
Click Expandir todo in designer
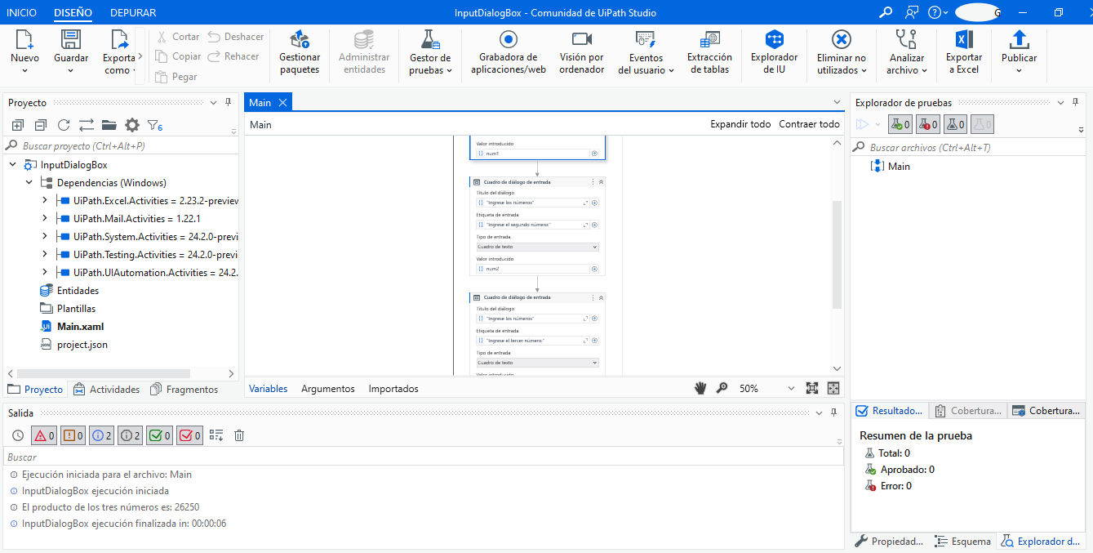point(740,124)
